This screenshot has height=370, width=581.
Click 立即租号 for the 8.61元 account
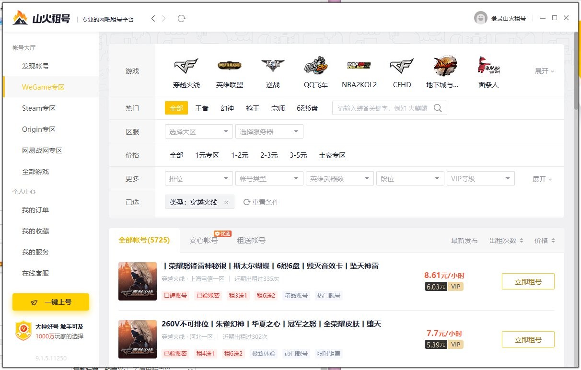point(528,281)
